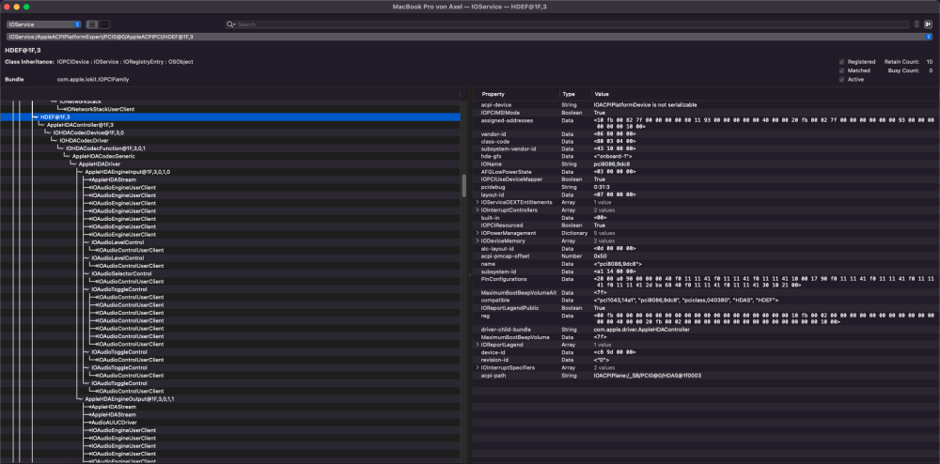Select the driver-child-bundle property row

[706, 330]
